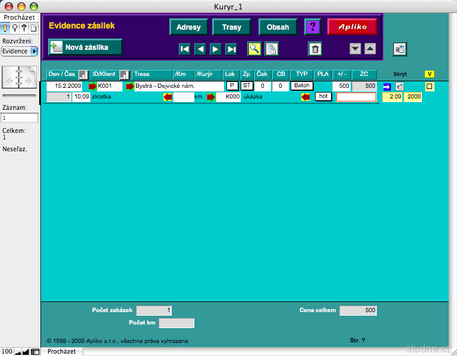Go to the next record arrow
The height and width of the screenshot is (356, 457).
(216, 49)
